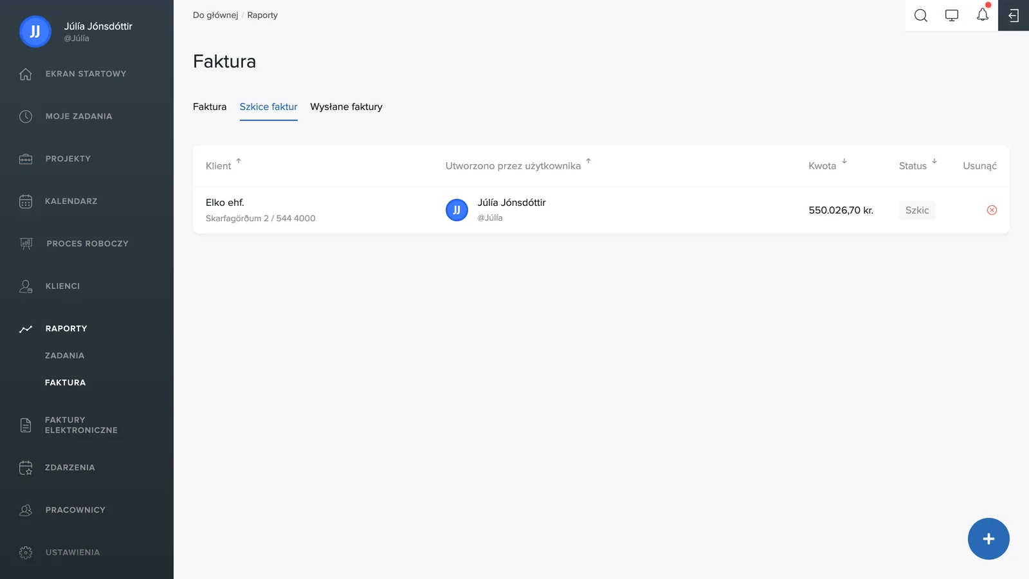Screen dimensions: 1029x579
Task: Click Raporty breadcrumb link
Action: [262, 15]
